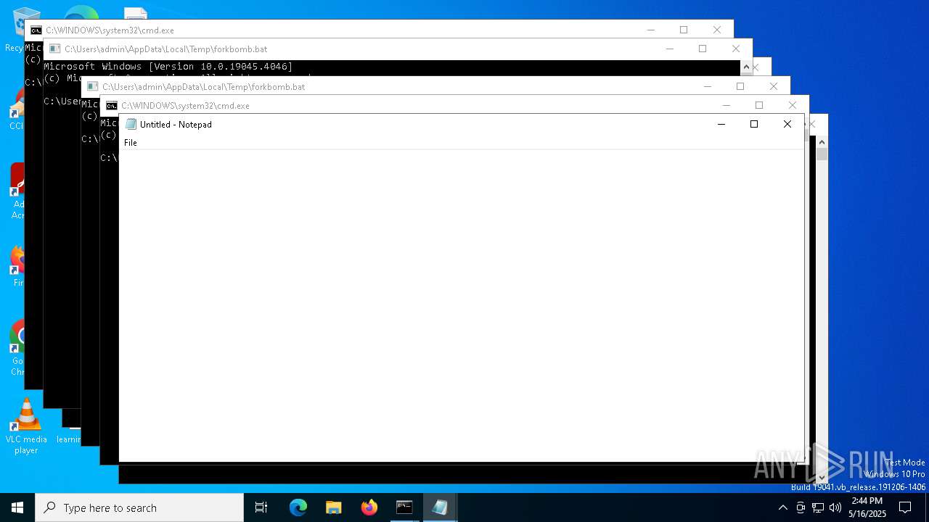Open volume control tray icon
This screenshot has height=522, width=929.
[835, 507]
